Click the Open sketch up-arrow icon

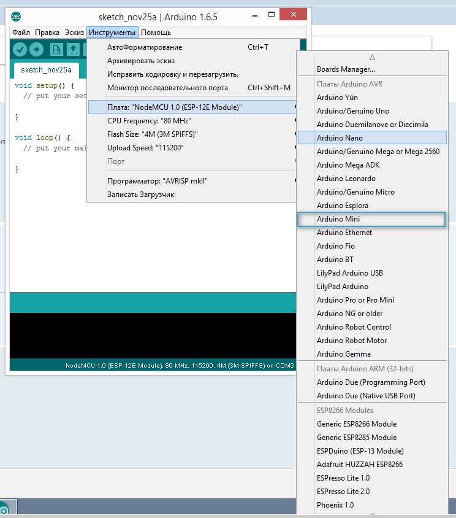[x=73, y=50]
